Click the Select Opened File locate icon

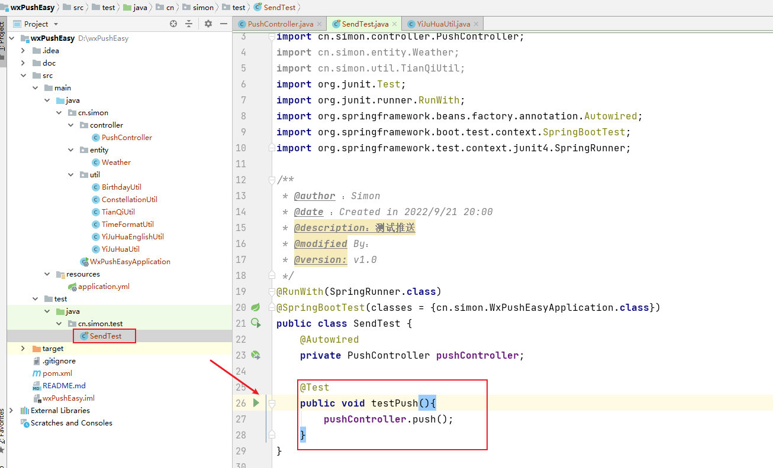[x=173, y=24]
